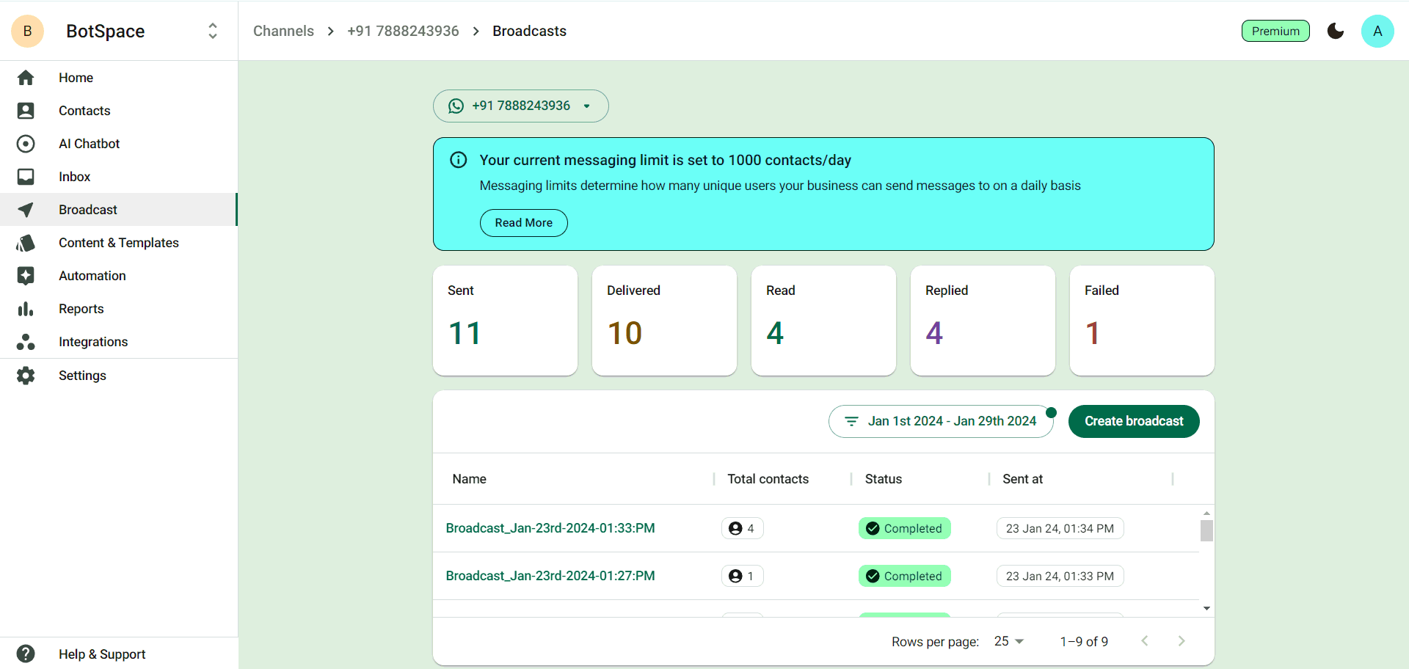Click the Sent at column header
Viewport: 1409px width, 669px height.
tap(1022, 479)
